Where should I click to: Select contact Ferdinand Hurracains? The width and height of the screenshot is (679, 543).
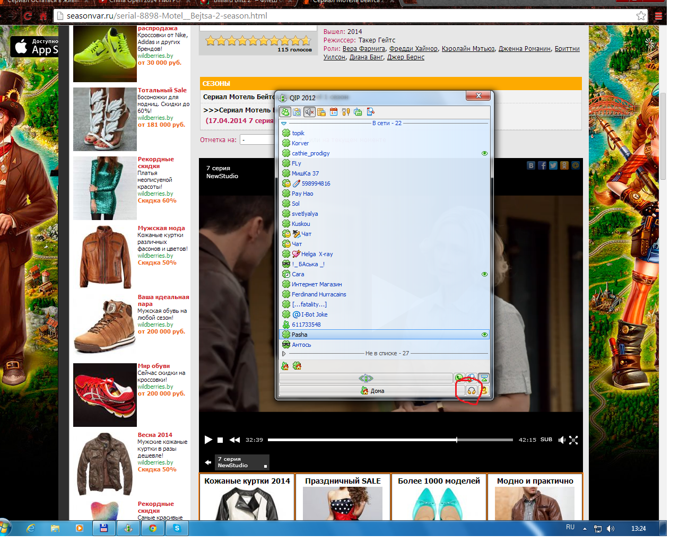tap(384, 294)
